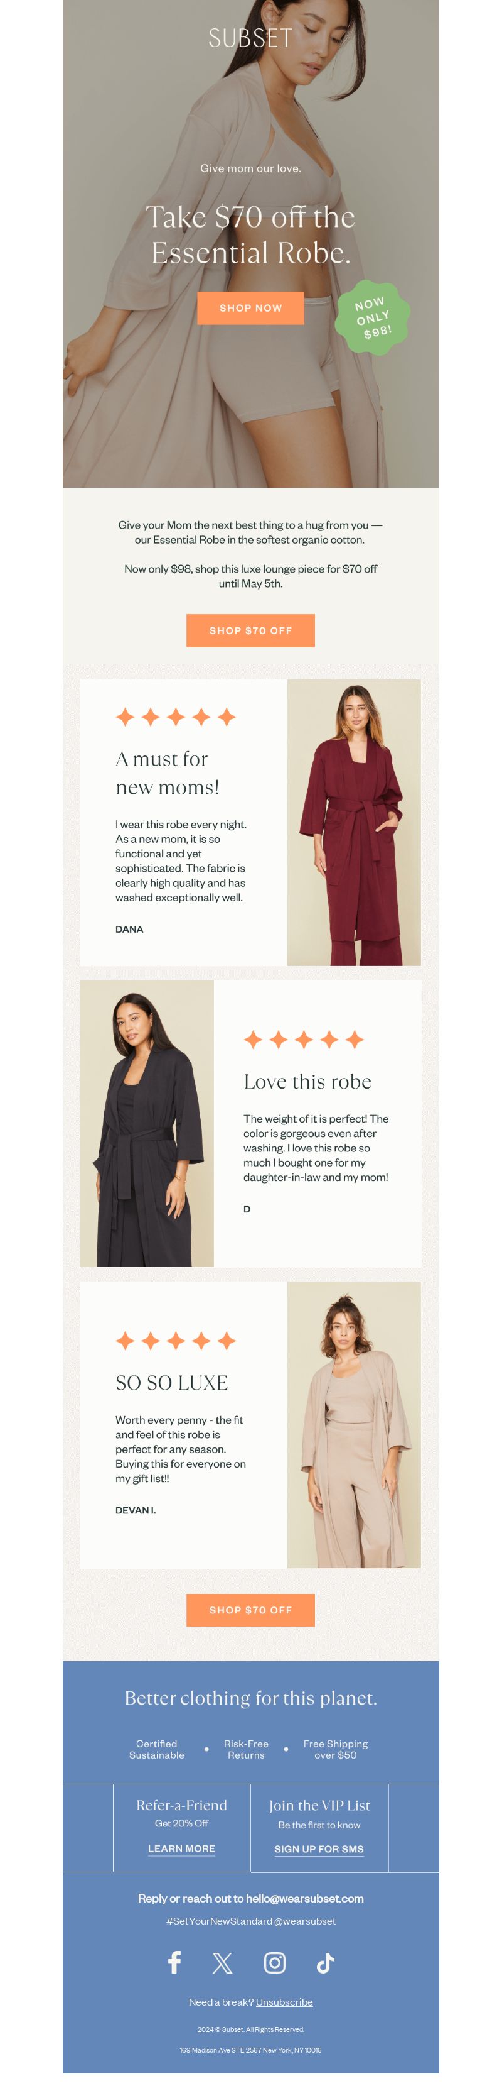Open the beige robe product photo
Screen dimensions: 502x2098
tap(354, 1425)
